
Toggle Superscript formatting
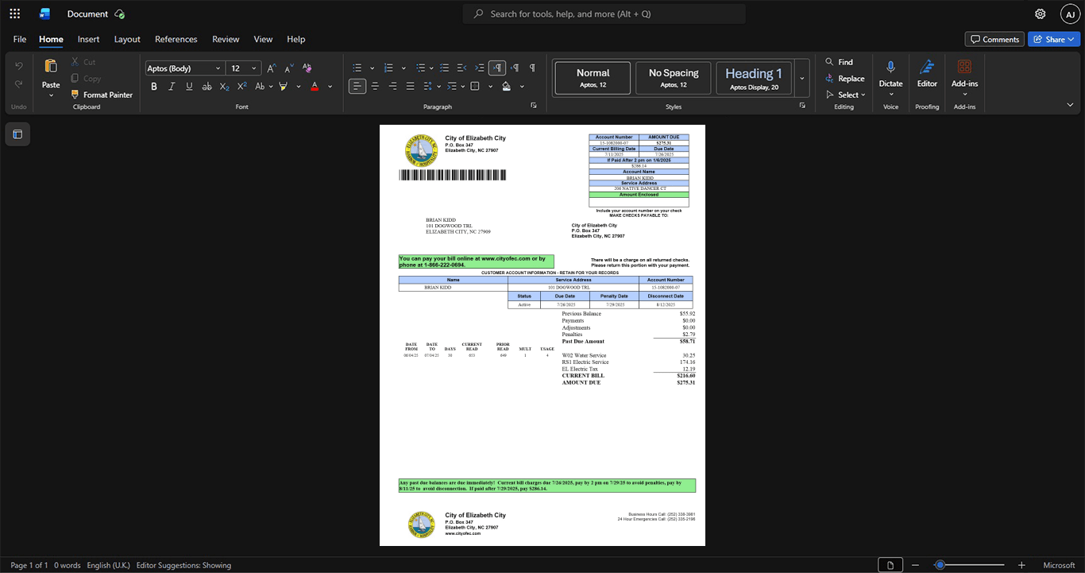click(241, 86)
